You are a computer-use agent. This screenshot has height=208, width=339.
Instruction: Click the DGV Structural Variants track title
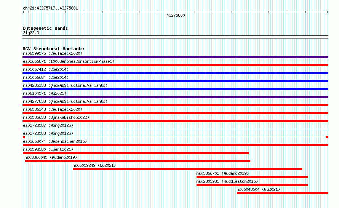(x=53, y=49)
